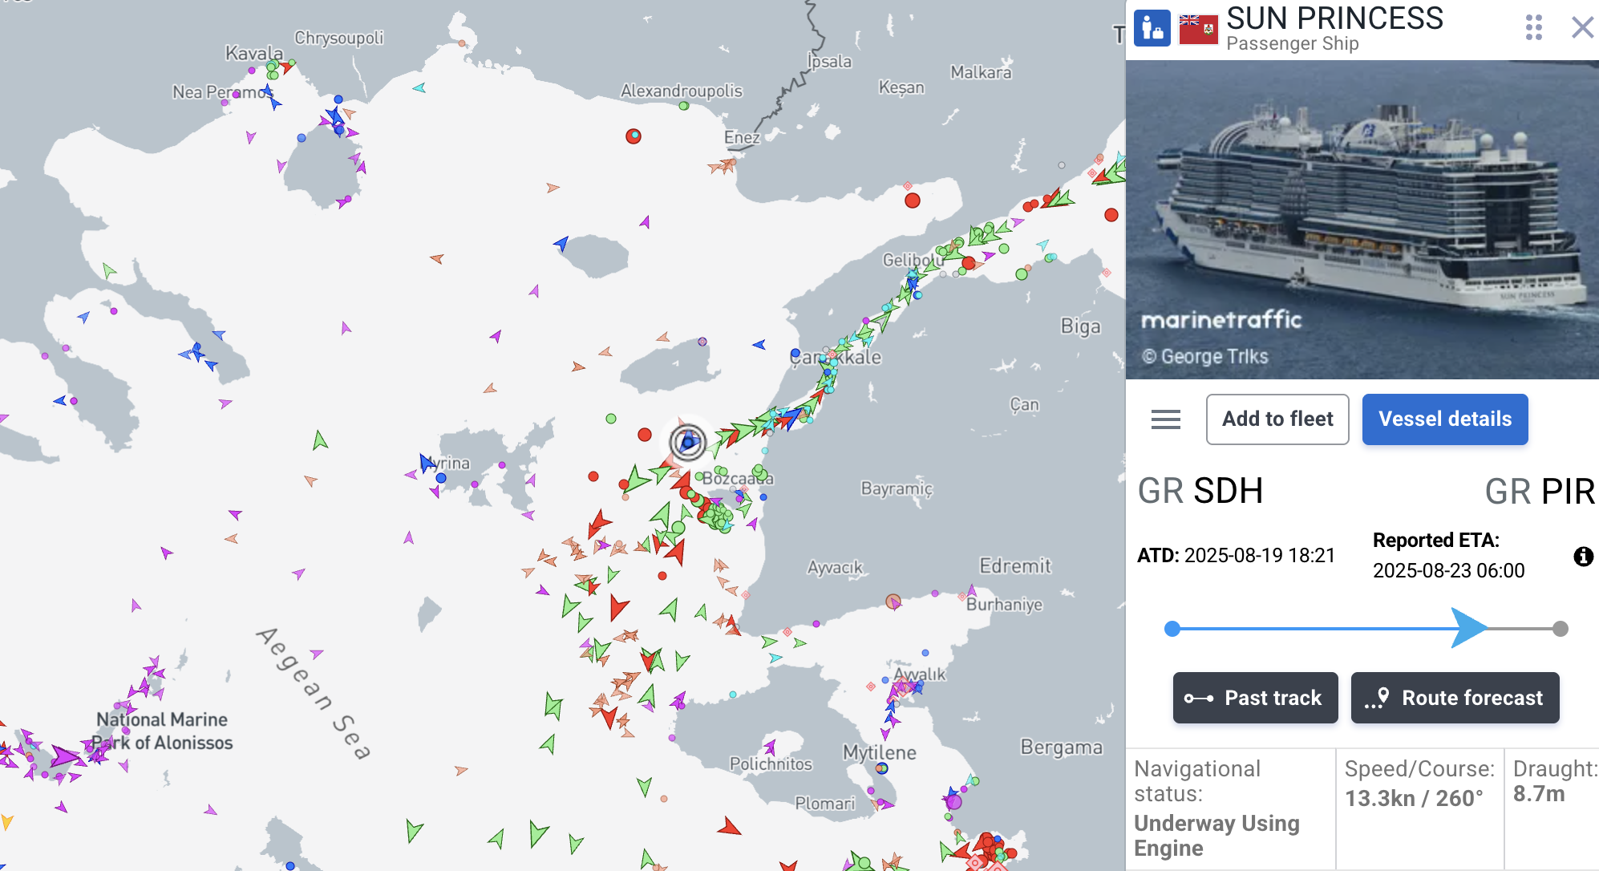Image resolution: width=1599 pixels, height=871 pixels.
Task: Show Past track of the vessel
Action: point(1255,698)
